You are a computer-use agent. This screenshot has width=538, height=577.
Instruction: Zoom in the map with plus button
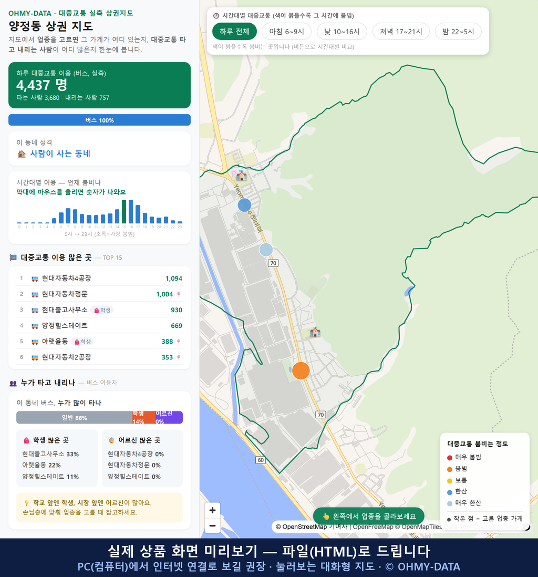click(212, 510)
